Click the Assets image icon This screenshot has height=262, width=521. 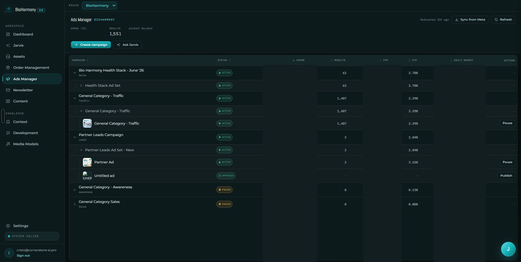click(8, 57)
